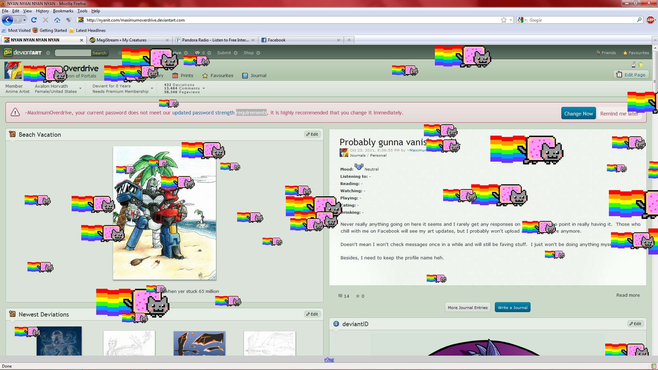
Task: Click the Firefox Home toolbar icon
Action: click(57, 20)
